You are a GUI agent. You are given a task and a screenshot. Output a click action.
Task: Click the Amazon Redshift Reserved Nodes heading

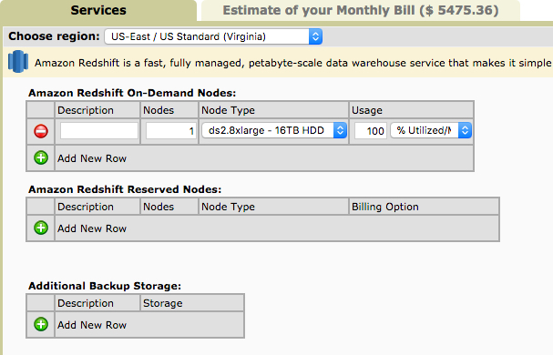click(125, 189)
